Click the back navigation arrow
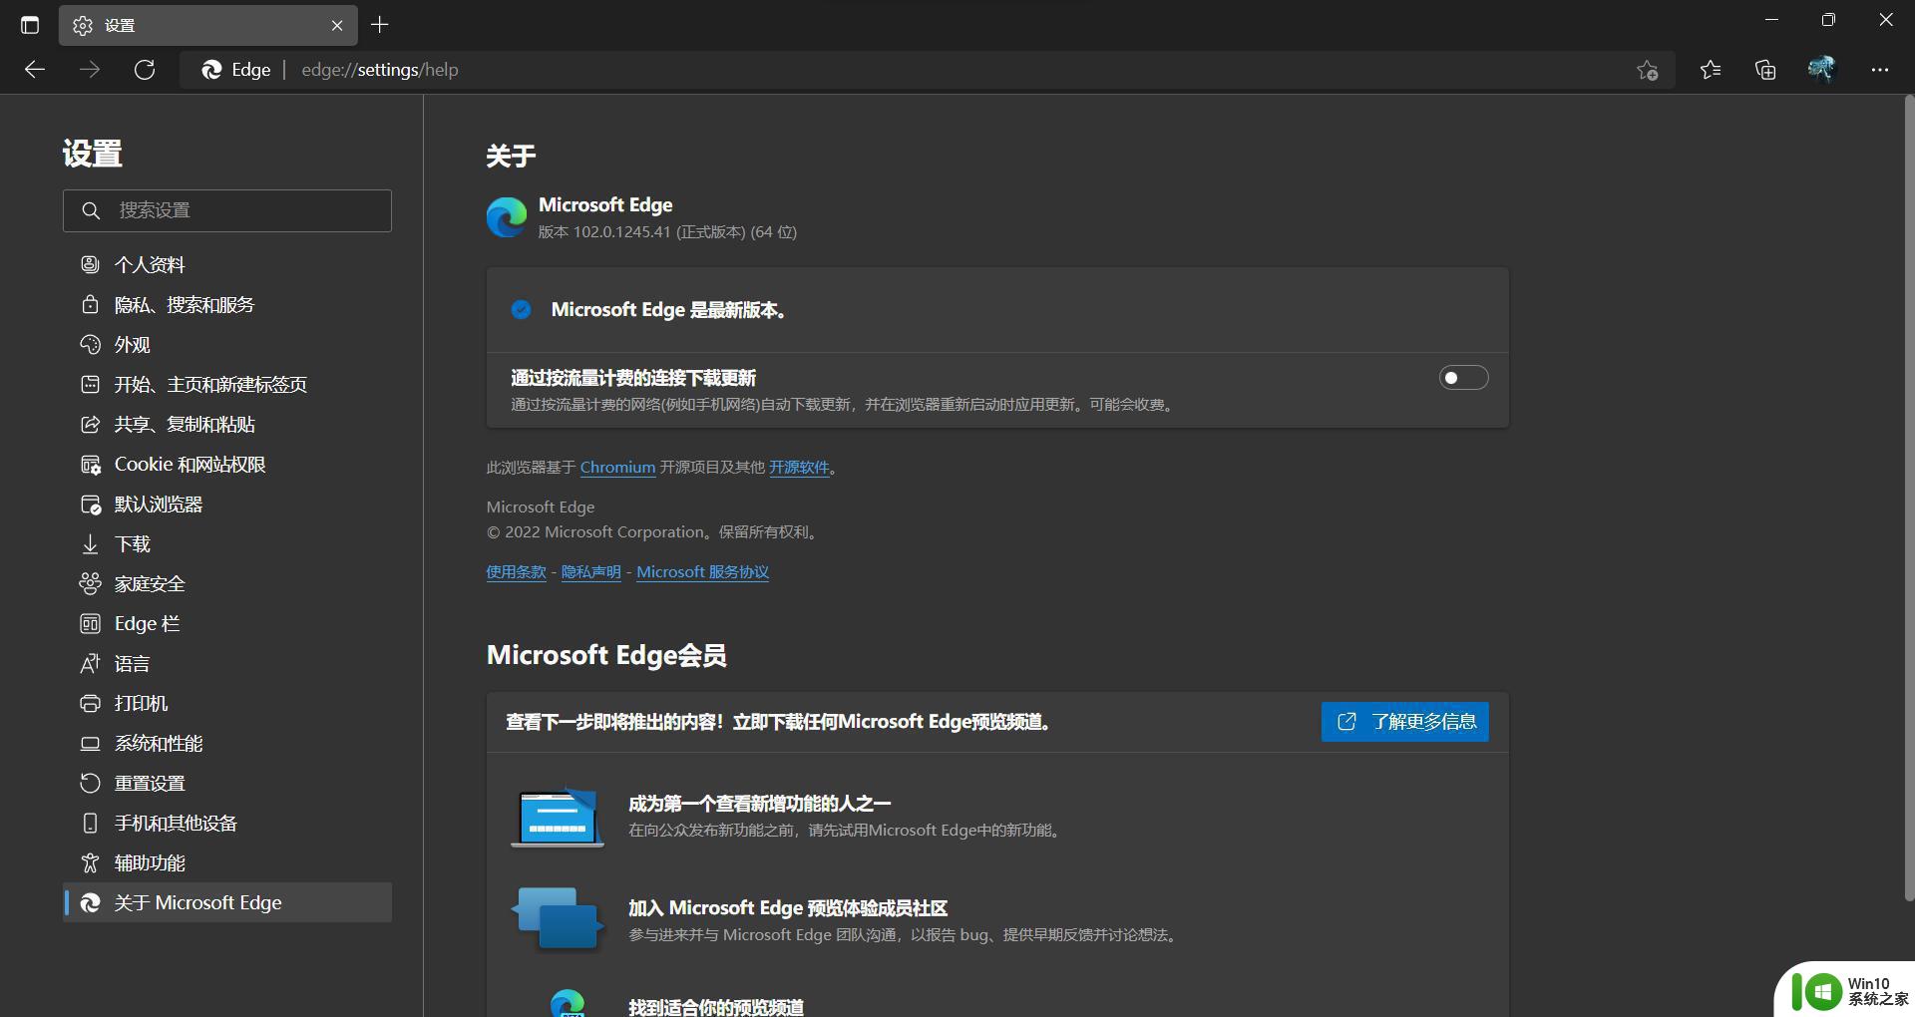 tap(35, 70)
